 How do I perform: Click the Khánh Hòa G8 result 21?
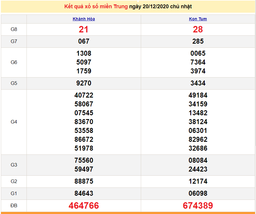pyautogui.click(x=84, y=29)
